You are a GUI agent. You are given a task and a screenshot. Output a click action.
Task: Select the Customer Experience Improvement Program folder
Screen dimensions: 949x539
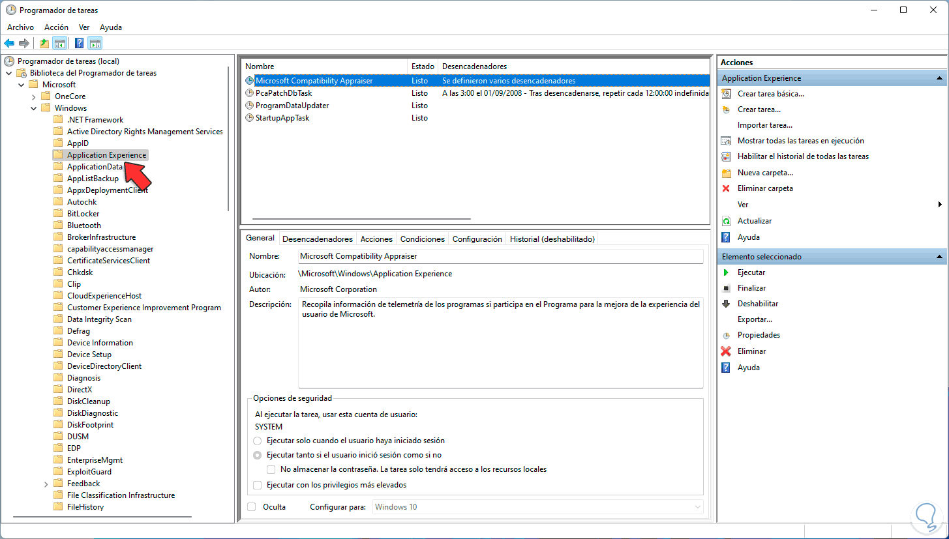click(x=144, y=308)
